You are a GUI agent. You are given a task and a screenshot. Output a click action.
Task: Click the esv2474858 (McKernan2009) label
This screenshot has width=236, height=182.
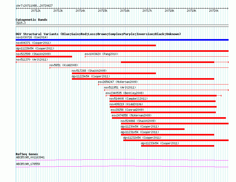click(132, 115)
